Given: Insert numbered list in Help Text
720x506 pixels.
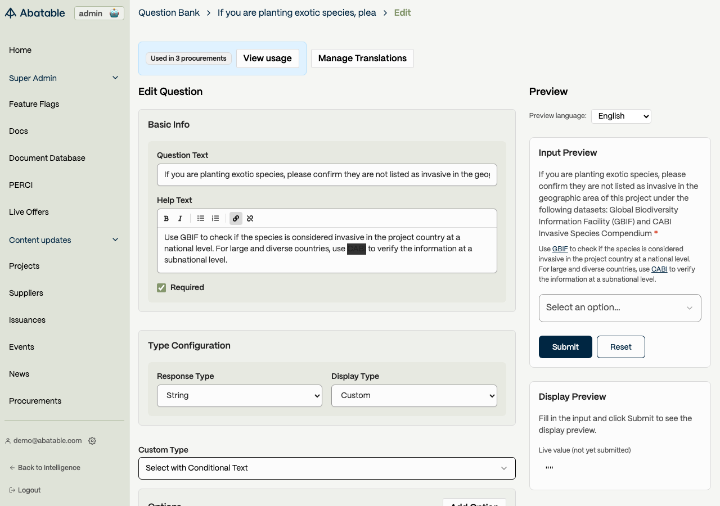Looking at the screenshot, I should point(215,219).
